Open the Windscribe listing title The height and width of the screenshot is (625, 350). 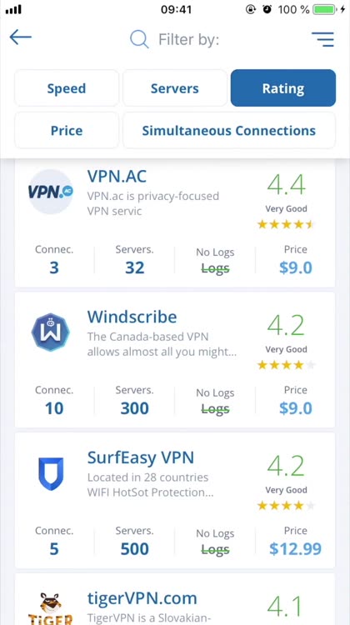pyautogui.click(x=132, y=317)
